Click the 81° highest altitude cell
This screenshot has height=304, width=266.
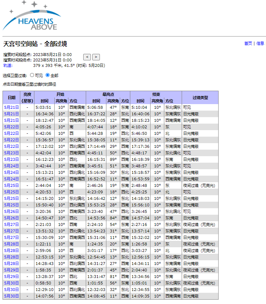coord(113,277)
